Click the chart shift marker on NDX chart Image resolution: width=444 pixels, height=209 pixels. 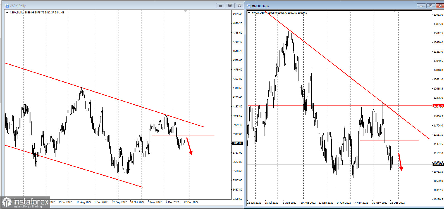[x=395, y=11]
